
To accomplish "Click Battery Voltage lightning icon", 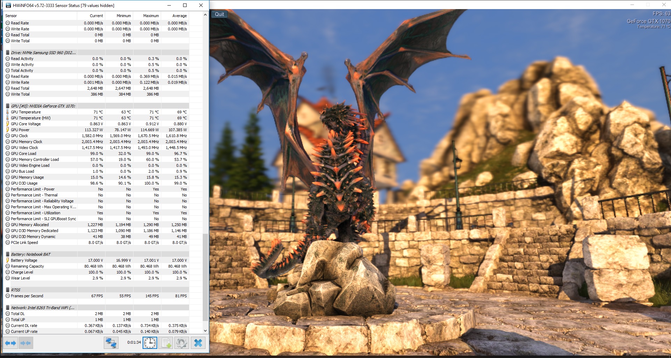I will click(x=8, y=260).
